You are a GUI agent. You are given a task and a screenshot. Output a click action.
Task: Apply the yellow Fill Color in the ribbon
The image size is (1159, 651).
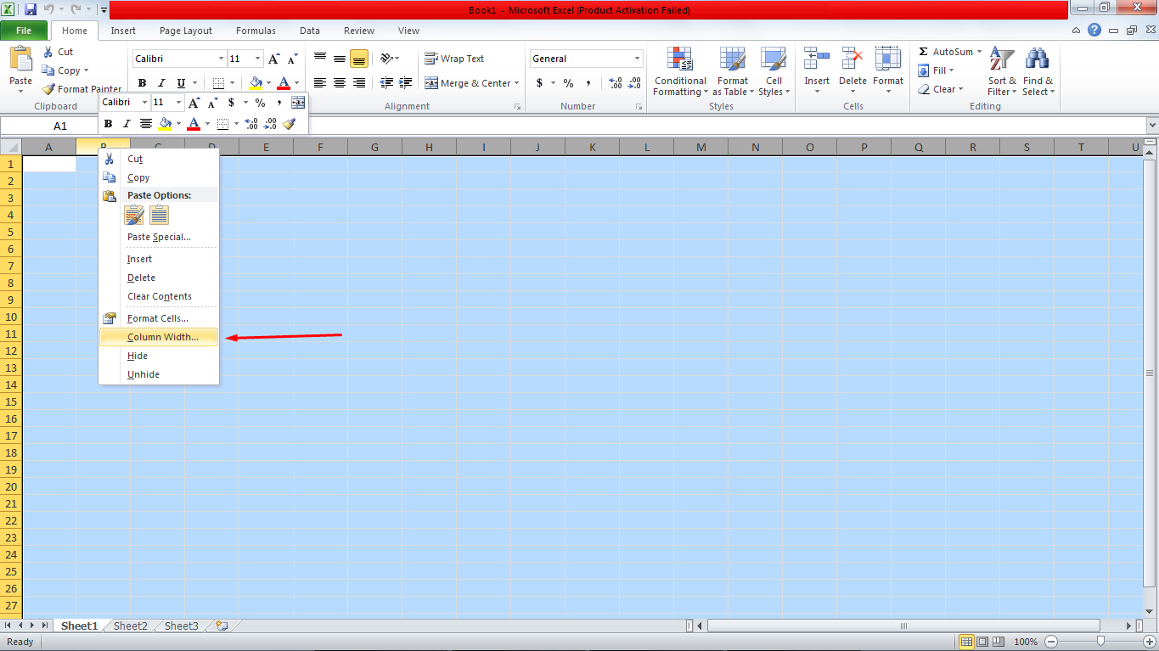click(x=256, y=83)
